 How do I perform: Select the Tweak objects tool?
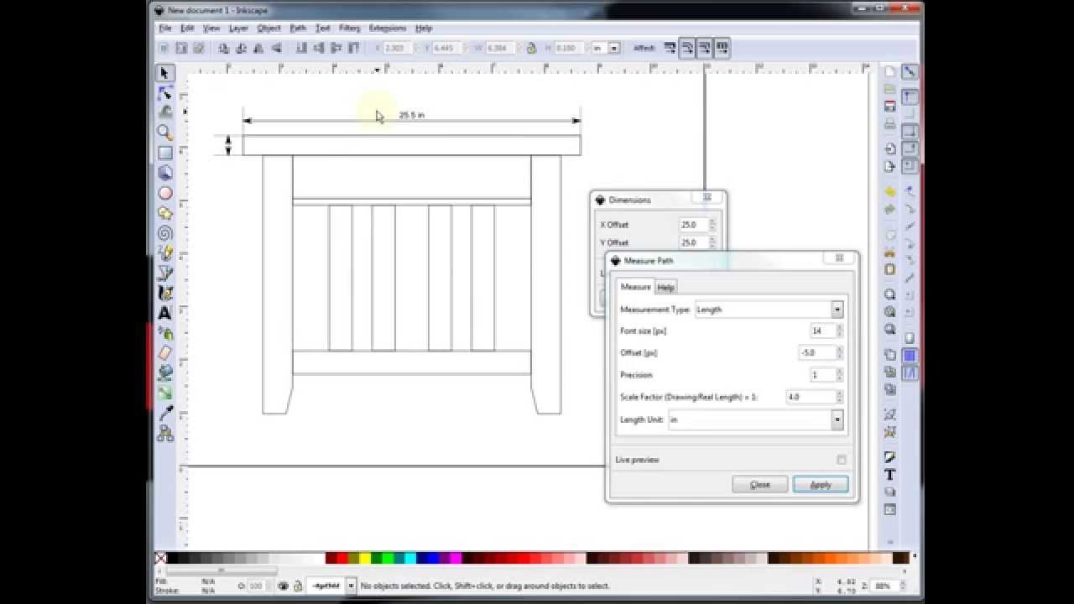click(165, 112)
